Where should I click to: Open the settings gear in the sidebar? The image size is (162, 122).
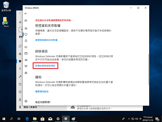(x=26, y=101)
